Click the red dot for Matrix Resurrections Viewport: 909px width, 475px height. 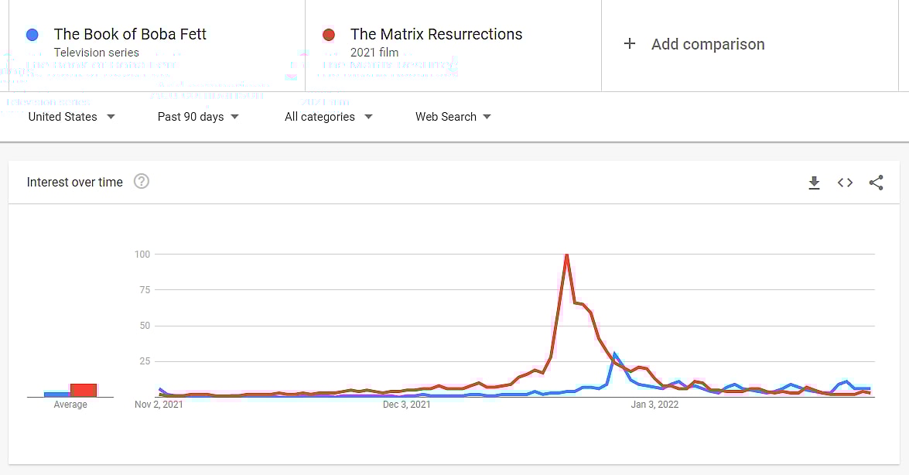pos(329,35)
